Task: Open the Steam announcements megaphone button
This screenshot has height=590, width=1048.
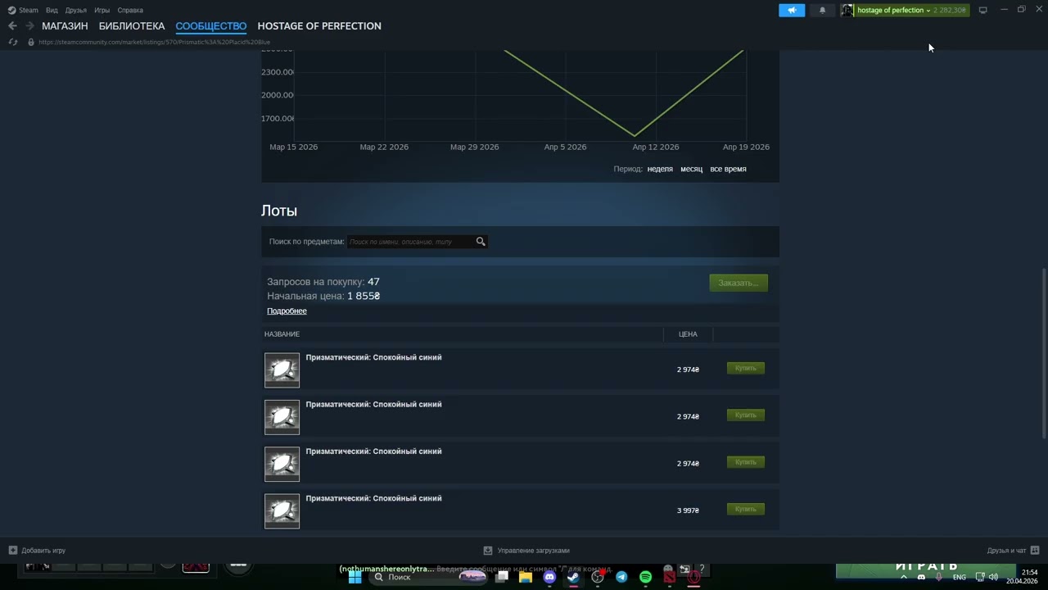Action: click(792, 10)
